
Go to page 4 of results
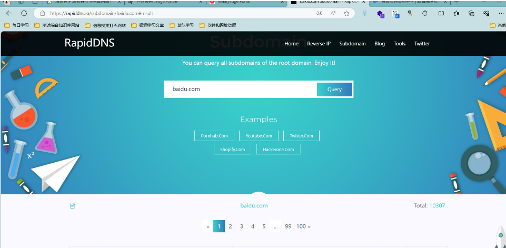(253, 226)
